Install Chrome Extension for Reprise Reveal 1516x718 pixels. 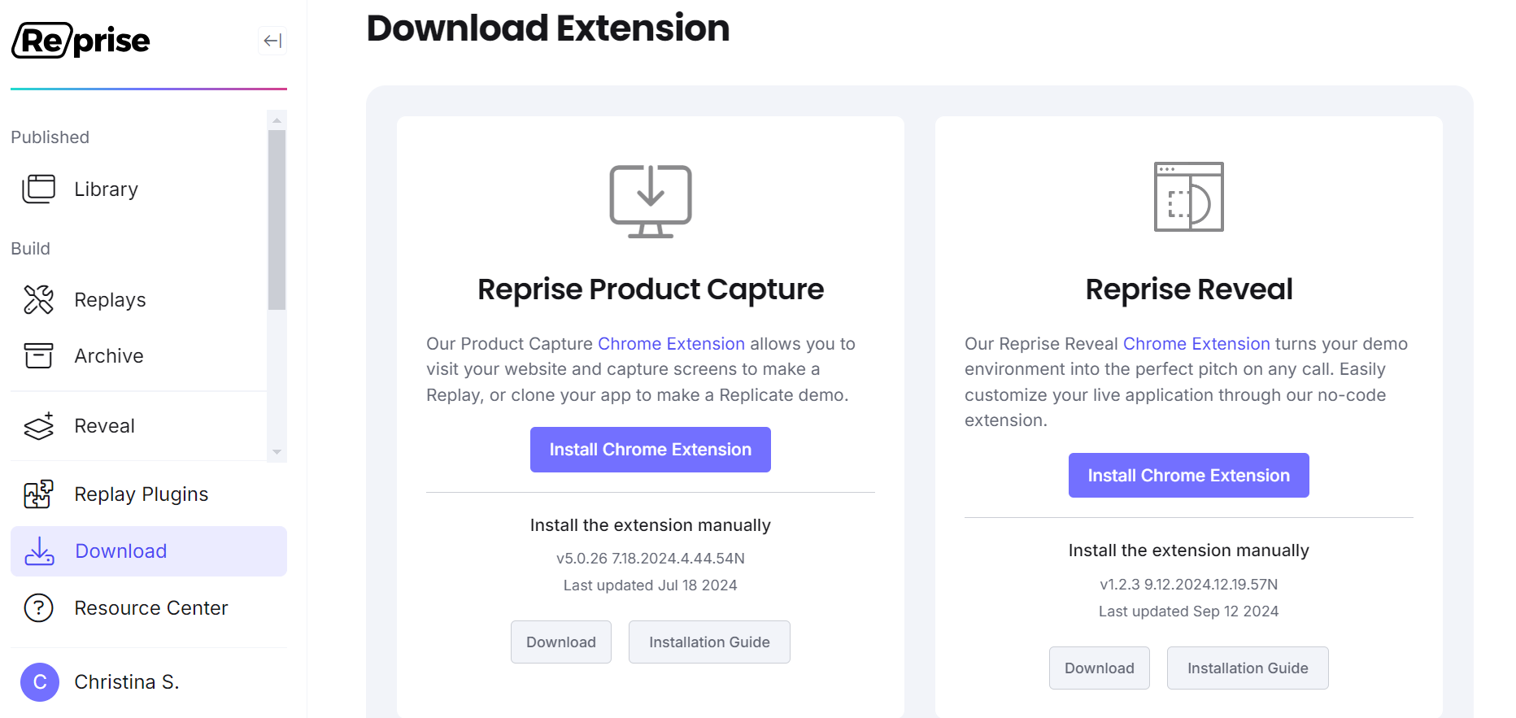tap(1188, 476)
